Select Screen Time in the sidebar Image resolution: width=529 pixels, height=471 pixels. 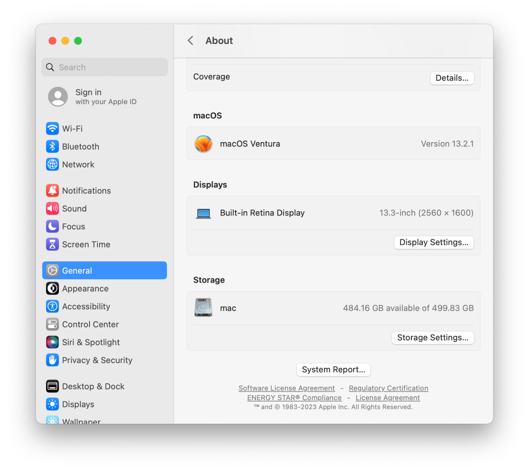pyautogui.click(x=104, y=244)
